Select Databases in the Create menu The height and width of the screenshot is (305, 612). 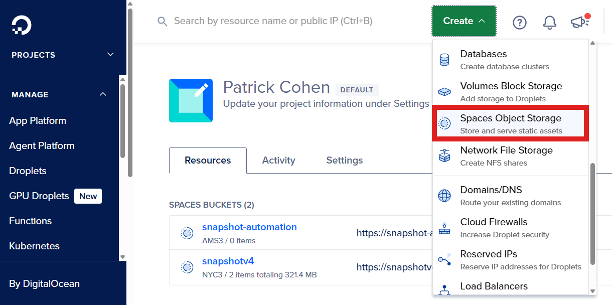coord(510,60)
